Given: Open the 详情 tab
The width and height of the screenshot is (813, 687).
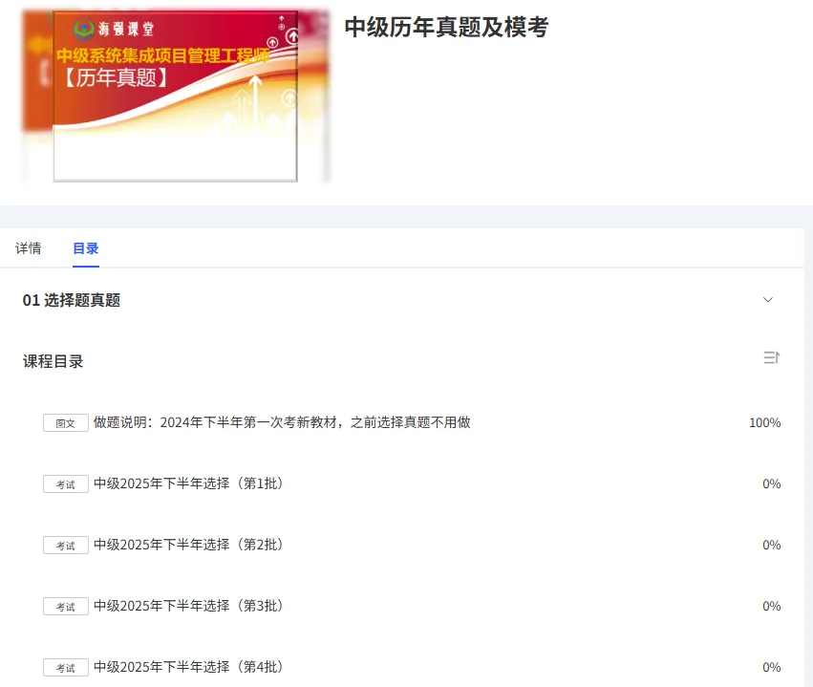Looking at the screenshot, I should coord(29,248).
